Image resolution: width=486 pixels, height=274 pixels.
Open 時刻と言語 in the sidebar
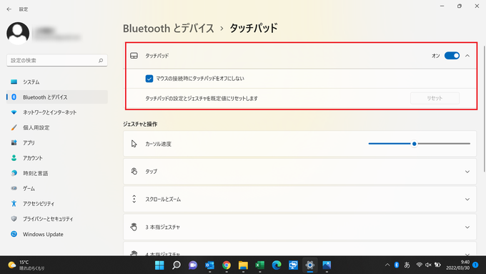point(57,173)
